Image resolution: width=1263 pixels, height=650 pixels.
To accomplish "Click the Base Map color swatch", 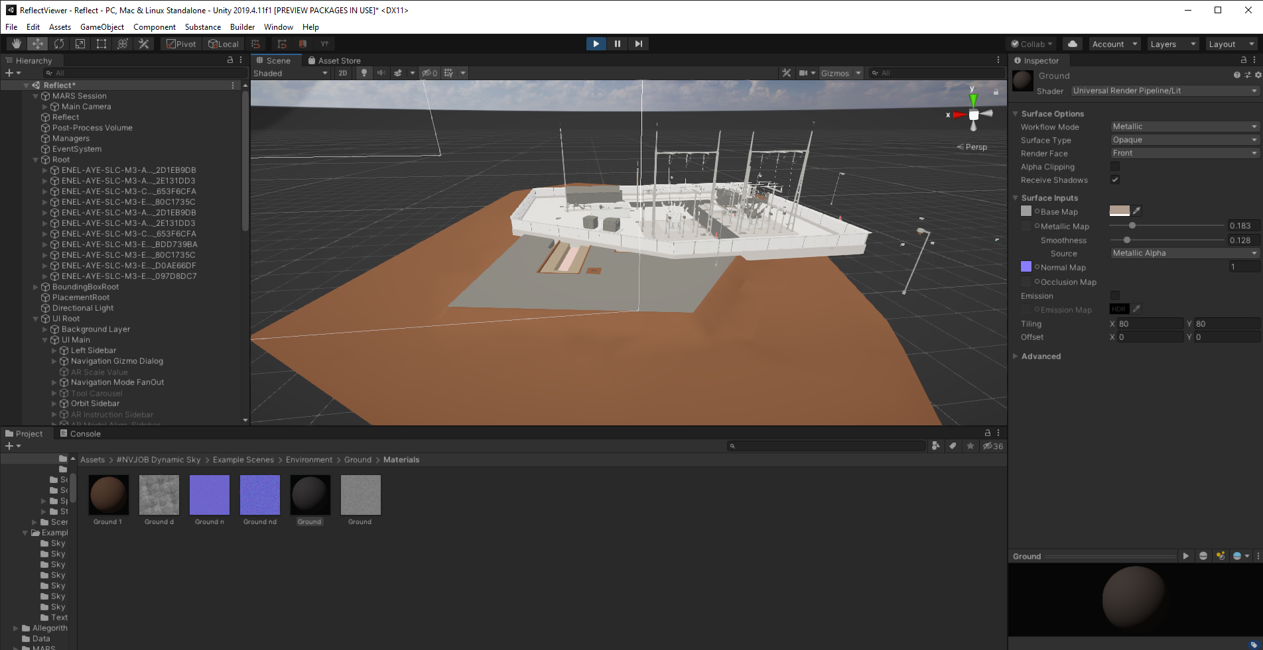I will click(x=1120, y=211).
